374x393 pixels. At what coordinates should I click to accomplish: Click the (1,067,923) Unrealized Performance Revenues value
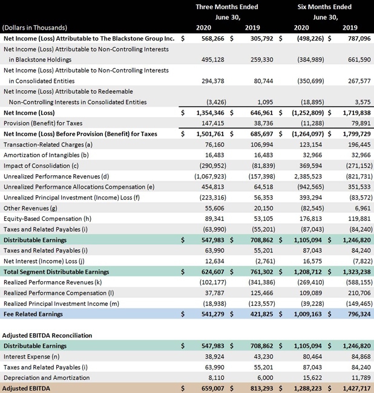coord(205,176)
